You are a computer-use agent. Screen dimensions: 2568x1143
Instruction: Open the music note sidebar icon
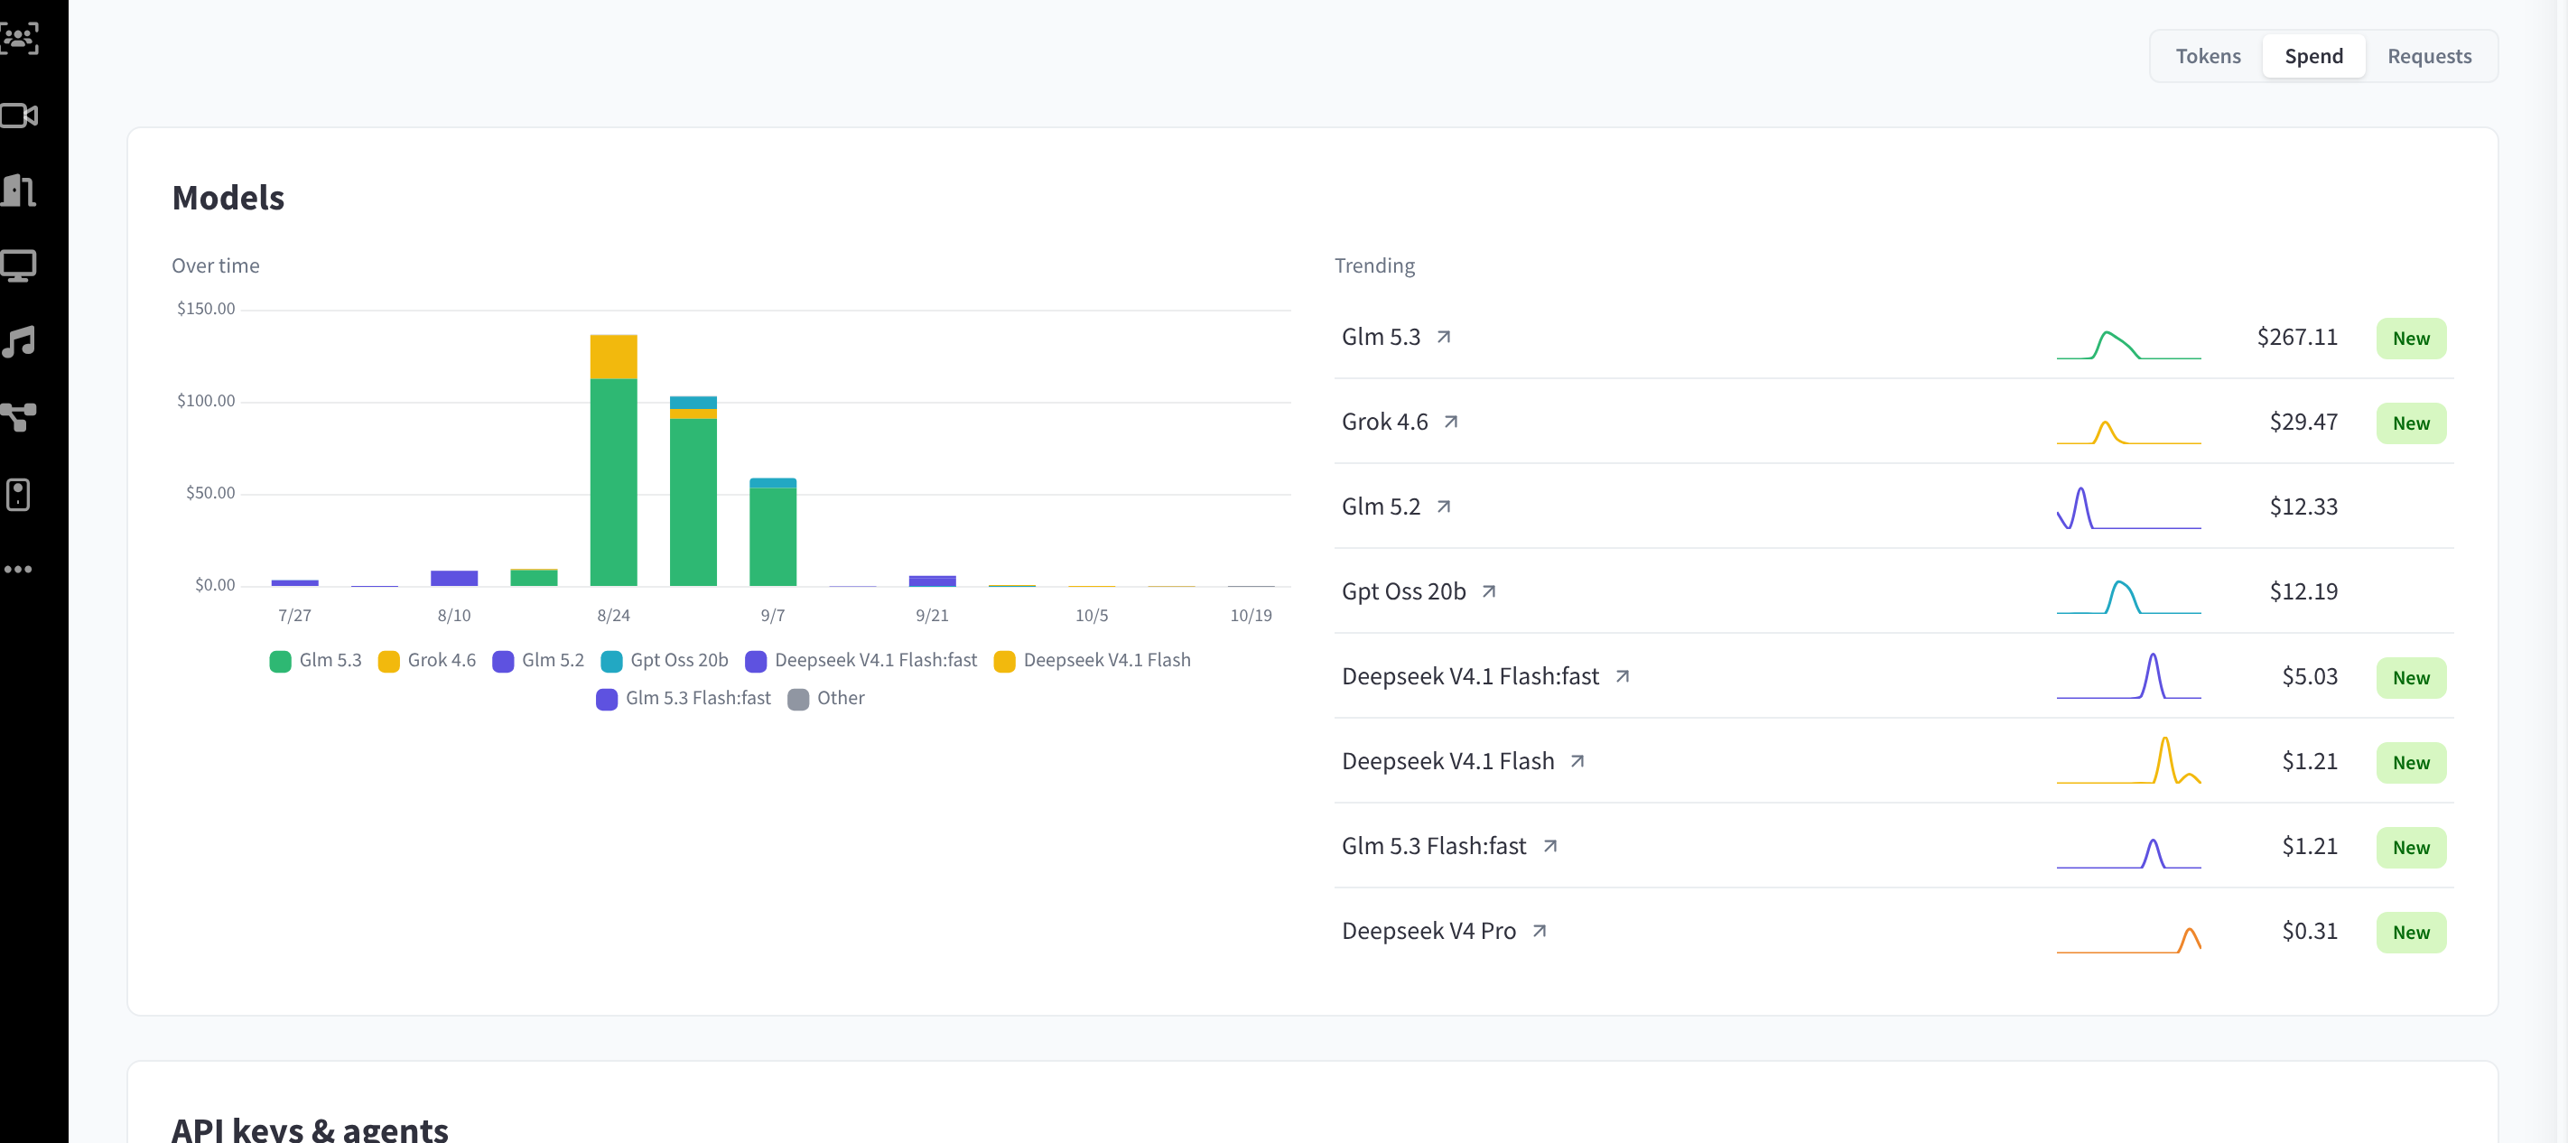click(19, 340)
